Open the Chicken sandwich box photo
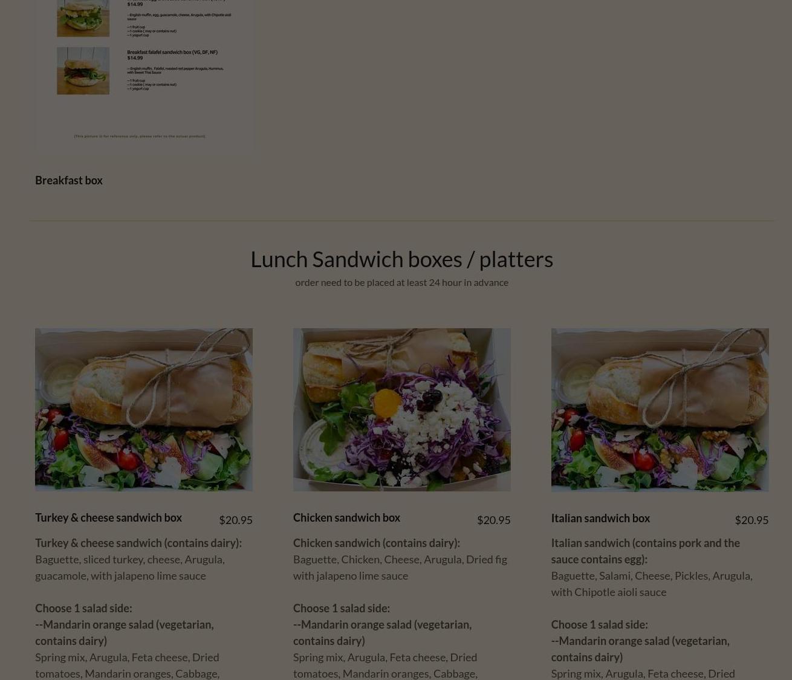 tap(401, 409)
